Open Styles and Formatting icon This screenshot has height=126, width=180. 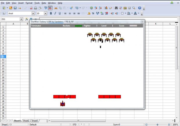[4, 13]
